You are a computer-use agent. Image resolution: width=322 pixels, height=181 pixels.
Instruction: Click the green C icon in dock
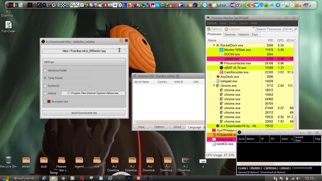[x=247, y=5]
